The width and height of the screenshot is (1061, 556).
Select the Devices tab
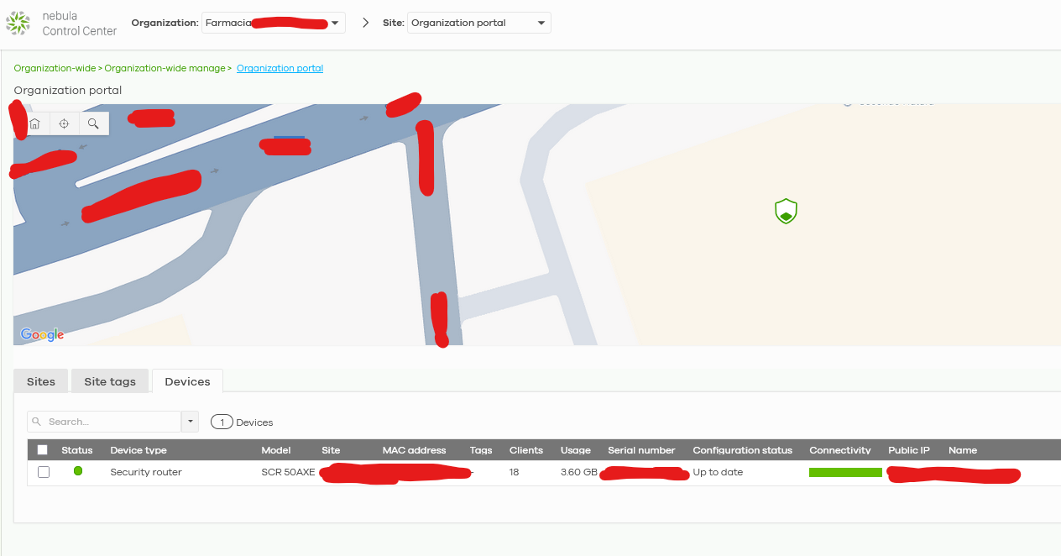pyautogui.click(x=187, y=381)
